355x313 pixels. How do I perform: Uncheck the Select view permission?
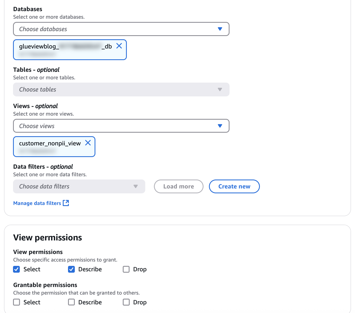pyautogui.click(x=17, y=269)
